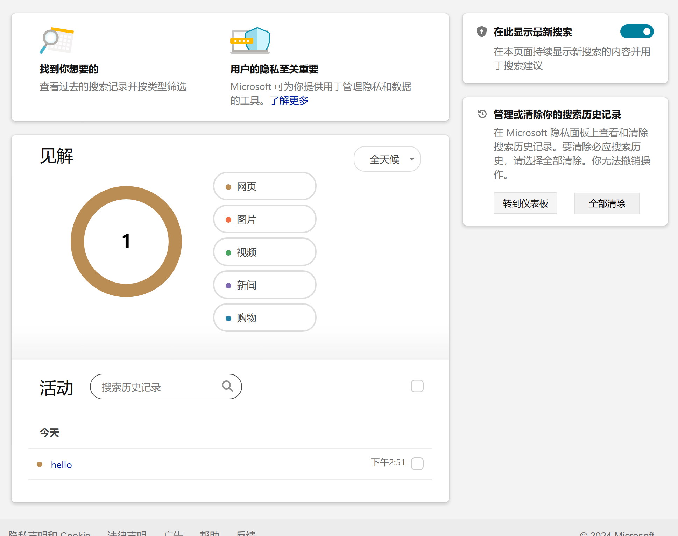
Task: Click the brown dot beside hello entry
Action: tap(40, 464)
